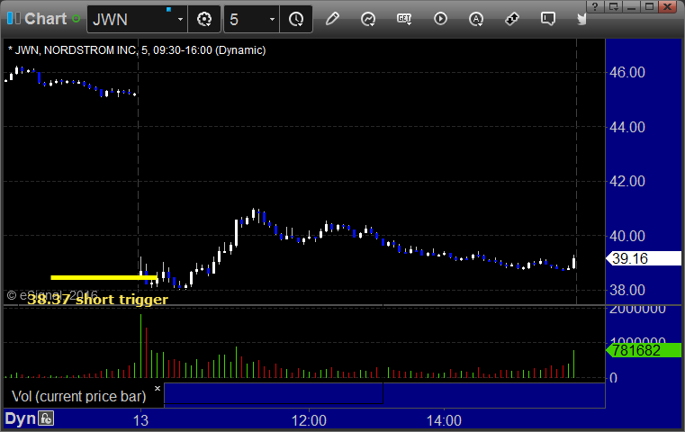
Task: Minimize the chart window
Action: (x=632, y=6)
